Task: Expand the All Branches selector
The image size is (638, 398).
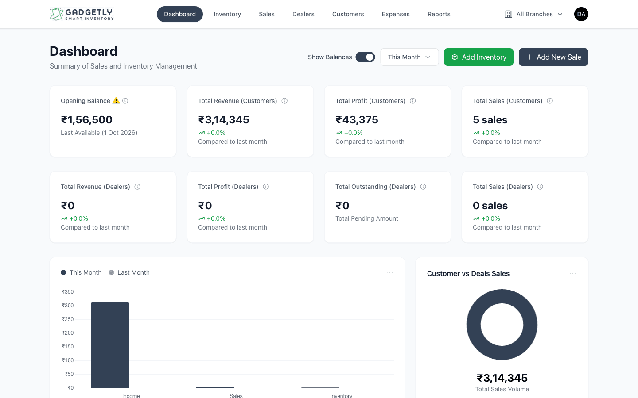Action: click(534, 14)
